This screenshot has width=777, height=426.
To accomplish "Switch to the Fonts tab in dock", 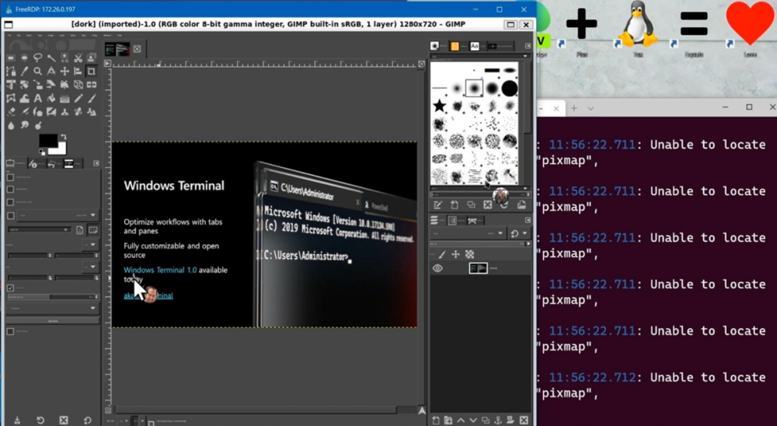I will (x=475, y=47).
